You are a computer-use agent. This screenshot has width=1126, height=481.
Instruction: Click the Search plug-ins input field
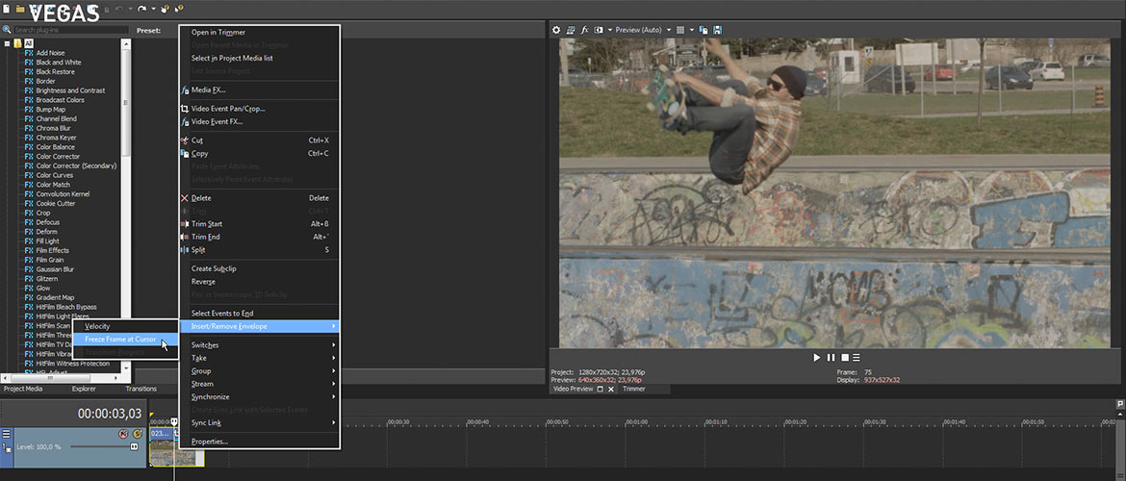pyautogui.click(x=70, y=30)
